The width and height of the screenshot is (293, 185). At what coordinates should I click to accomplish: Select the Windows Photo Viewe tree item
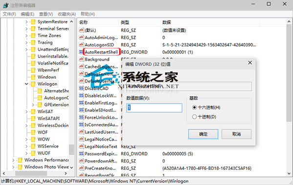coord(46,167)
